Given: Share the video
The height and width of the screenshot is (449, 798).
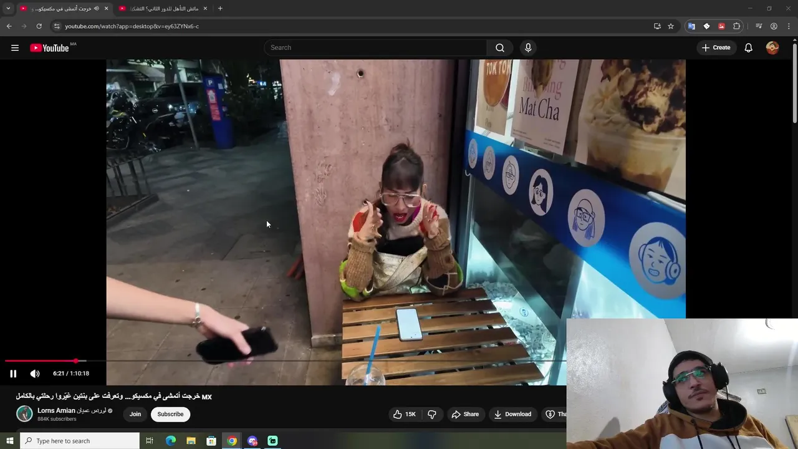Looking at the screenshot, I should 465,414.
